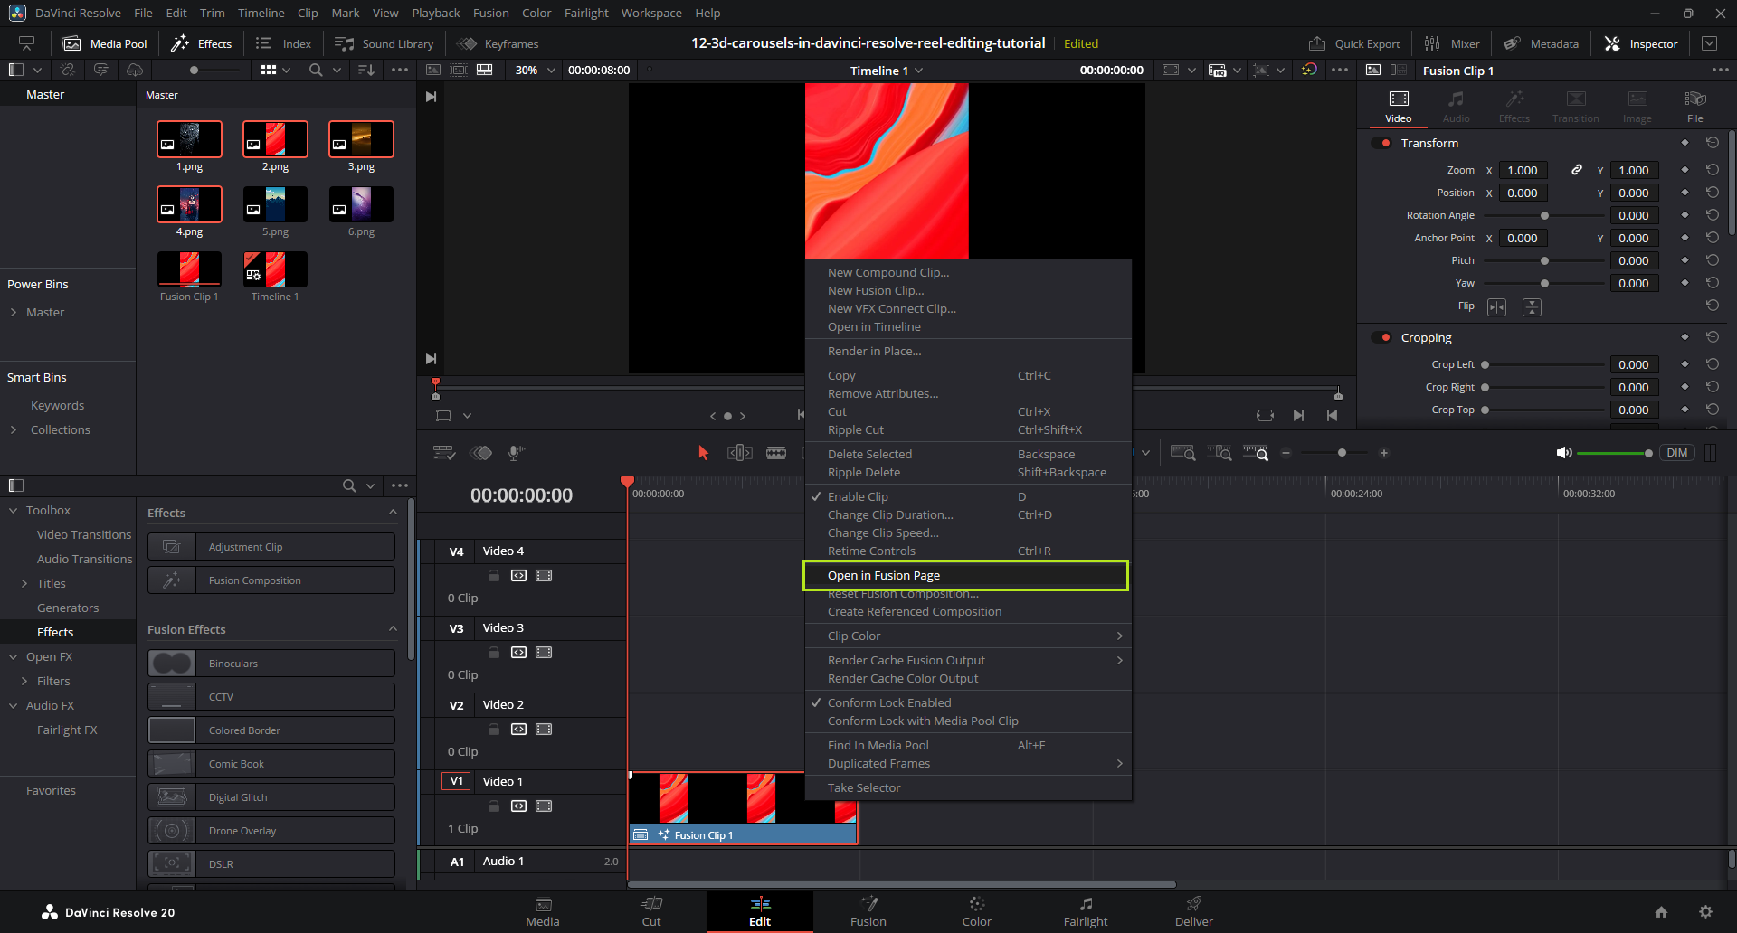Expand the Titles tree item
Screen dimensions: 1737x933
pyautogui.click(x=24, y=584)
